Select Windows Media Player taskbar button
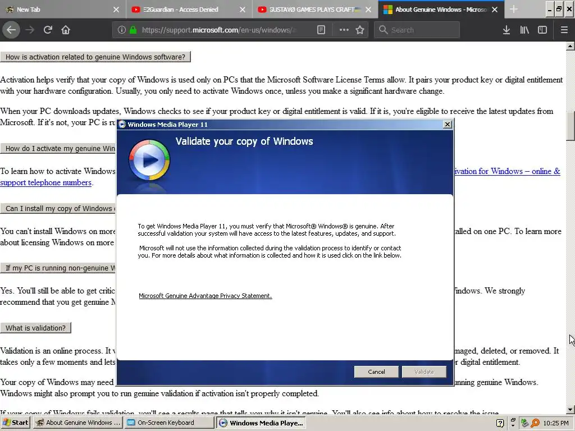Screen dimensions: 575x431 [x=261, y=423]
